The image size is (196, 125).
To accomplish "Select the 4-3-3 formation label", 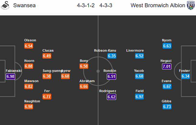I will pos(107,6).
